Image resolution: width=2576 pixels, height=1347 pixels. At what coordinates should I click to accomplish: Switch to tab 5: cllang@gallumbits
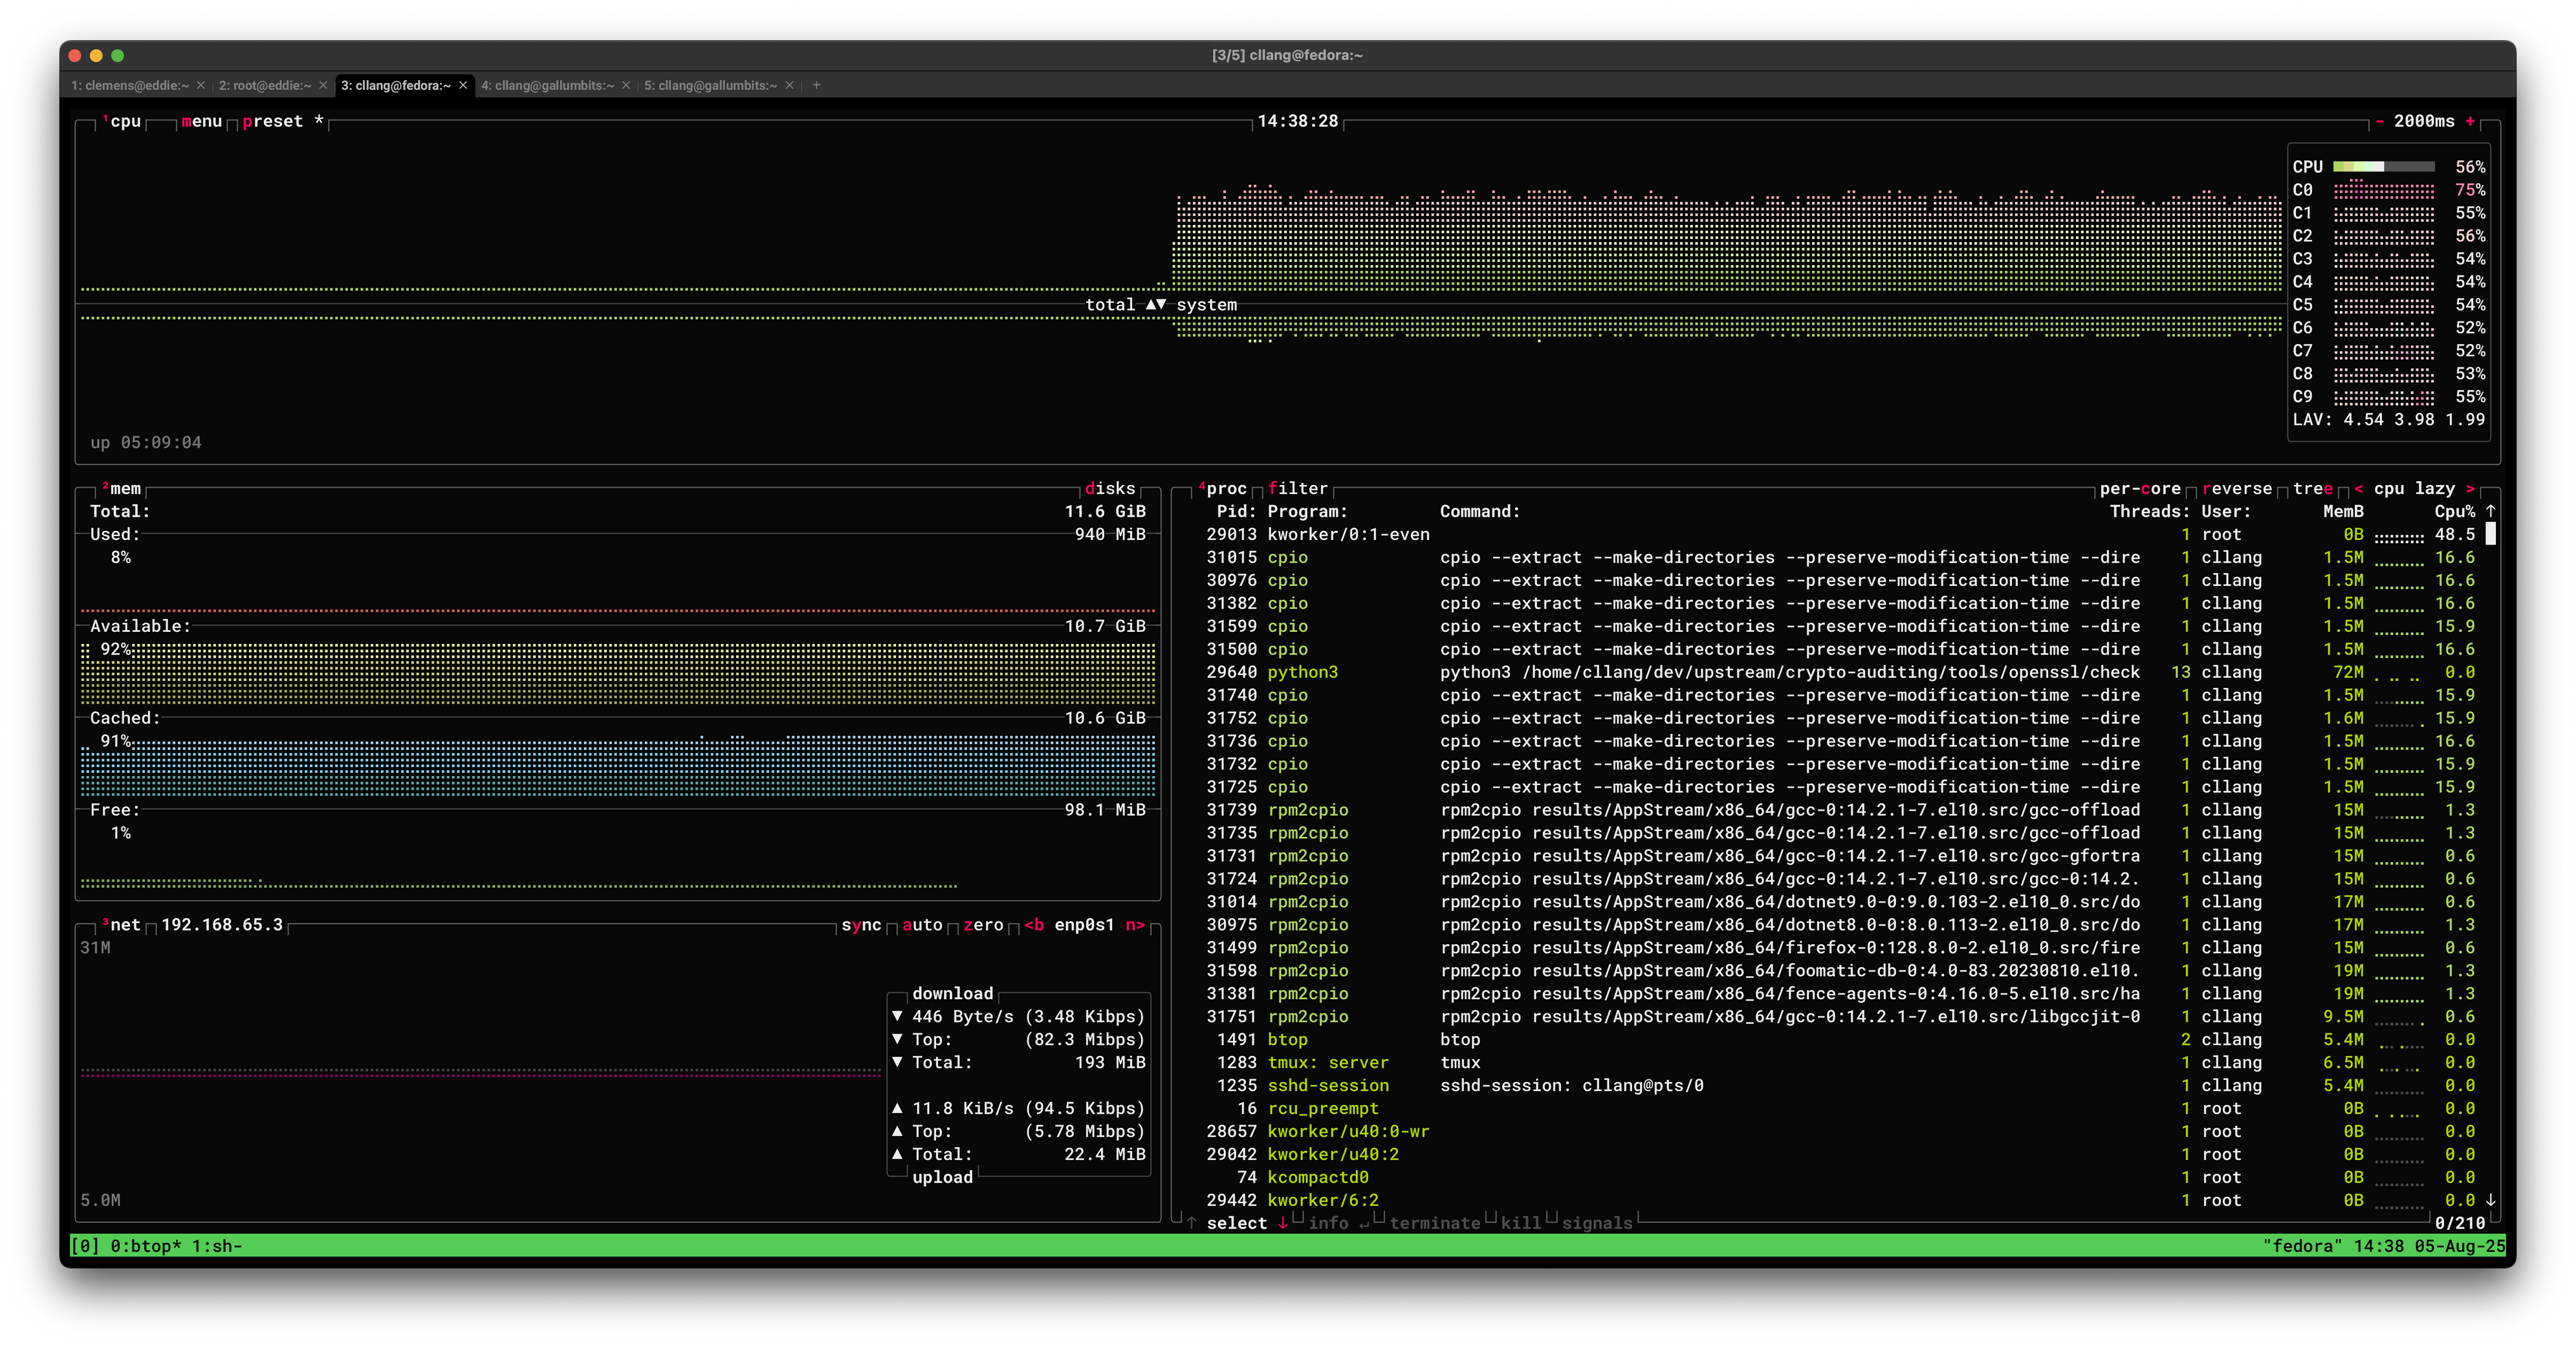710,85
